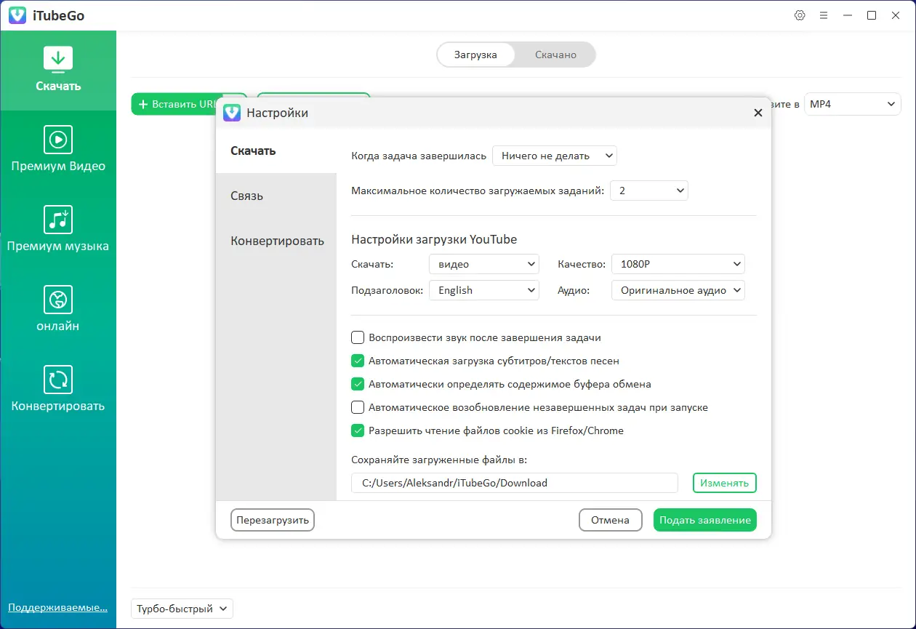Open the MP4 output format dropdown

pos(853,104)
